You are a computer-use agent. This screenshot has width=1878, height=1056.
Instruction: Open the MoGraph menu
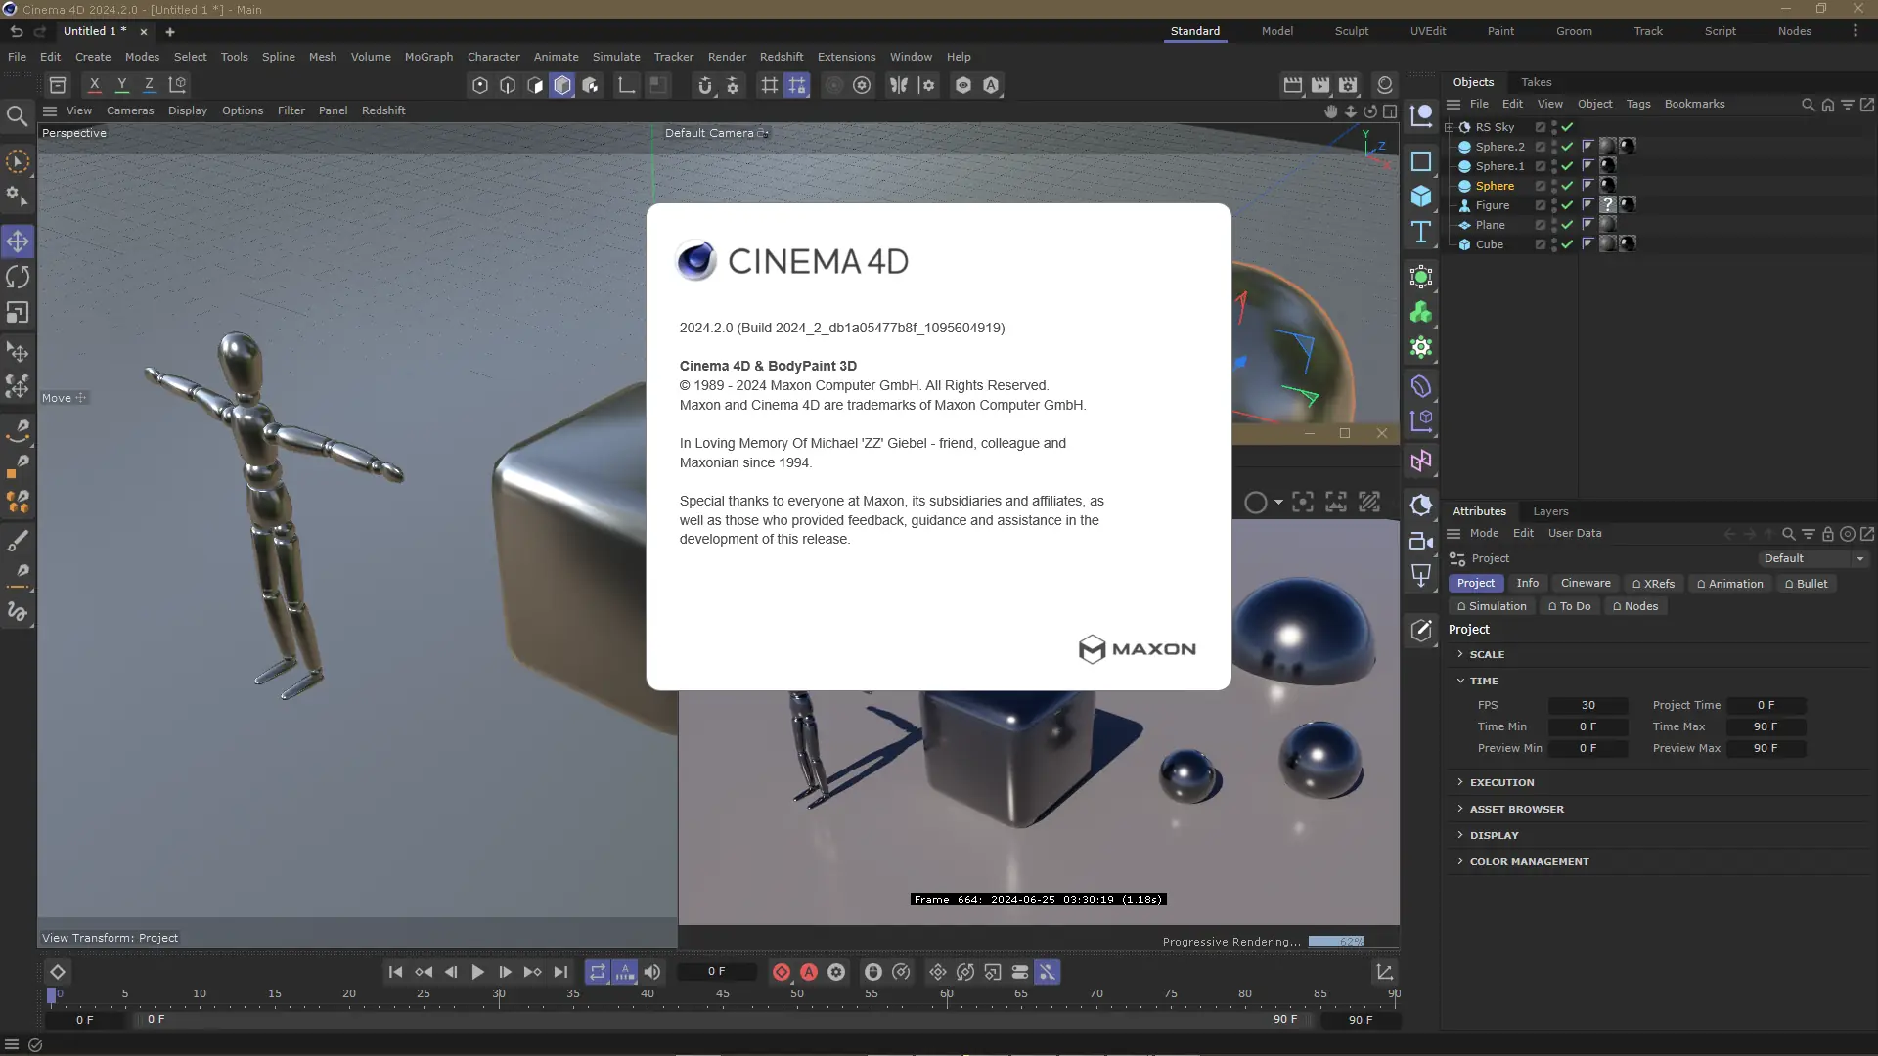428,57
